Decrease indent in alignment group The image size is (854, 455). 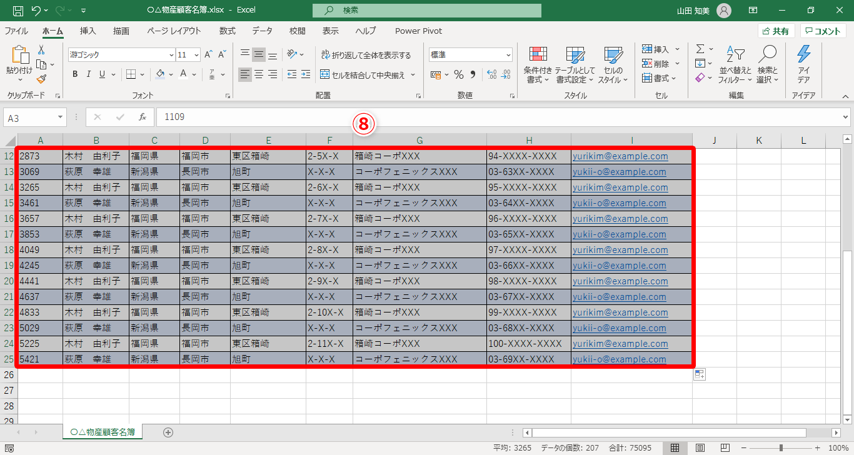click(291, 74)
